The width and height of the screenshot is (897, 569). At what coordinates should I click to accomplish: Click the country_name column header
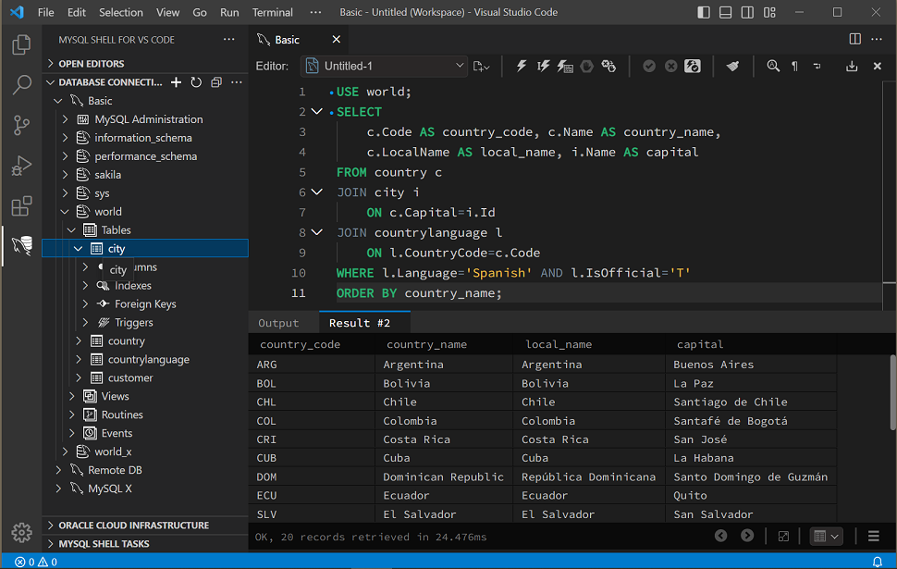click(426, 344)
